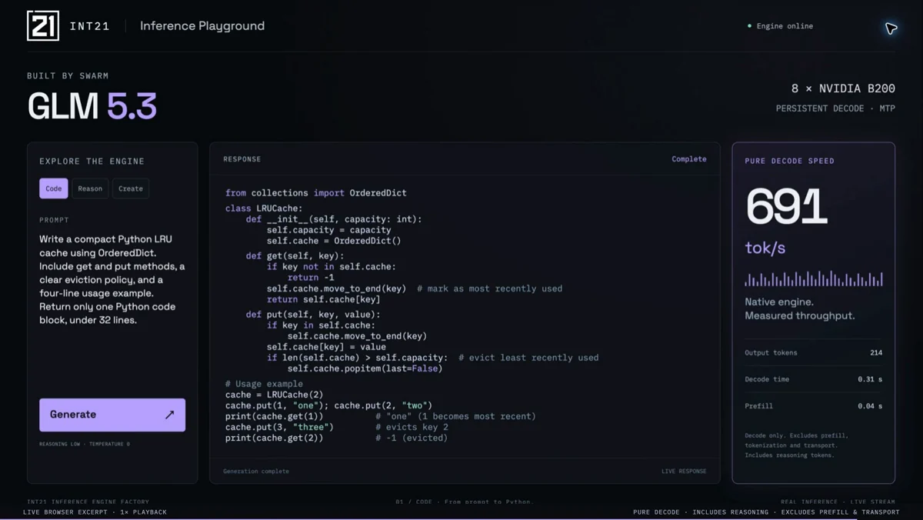Click the OrderedDict import line of code
Screen dimensions: 923x520
coord(316,193)
